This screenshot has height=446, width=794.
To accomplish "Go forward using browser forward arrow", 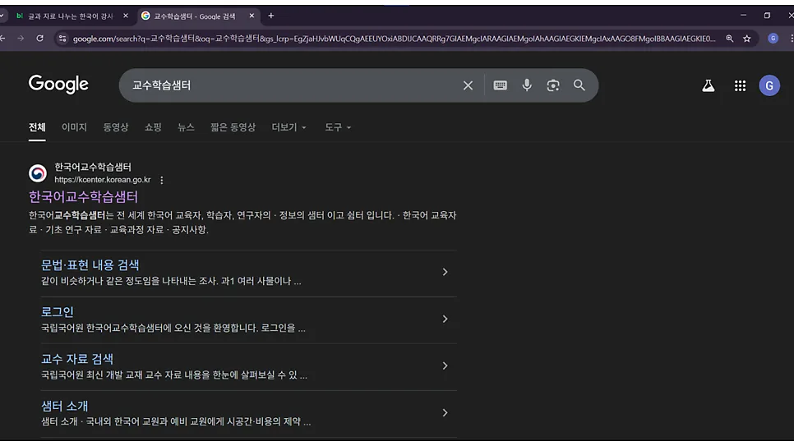I will pyautogui.click(x=21, y=39).
